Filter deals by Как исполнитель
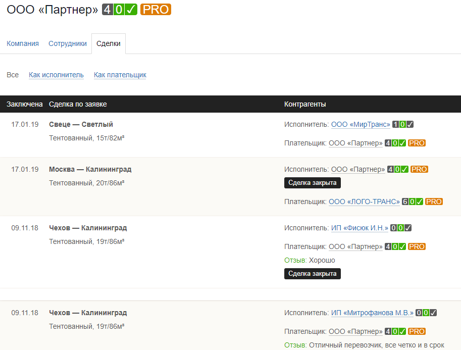The height and width of the screenshot is (350, 461). pyautogui.click(x=56, y=75)
